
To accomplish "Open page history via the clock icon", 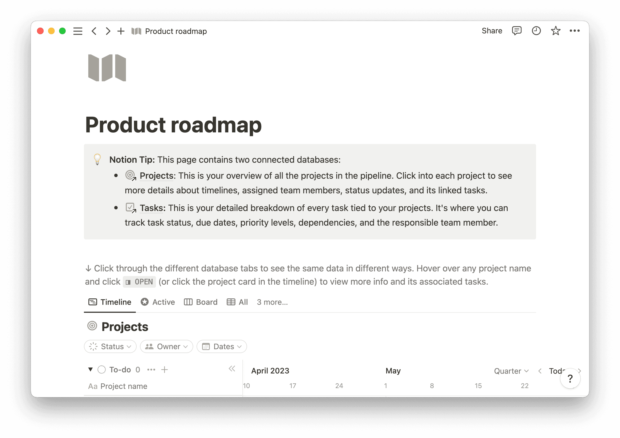I will [536, 31].
